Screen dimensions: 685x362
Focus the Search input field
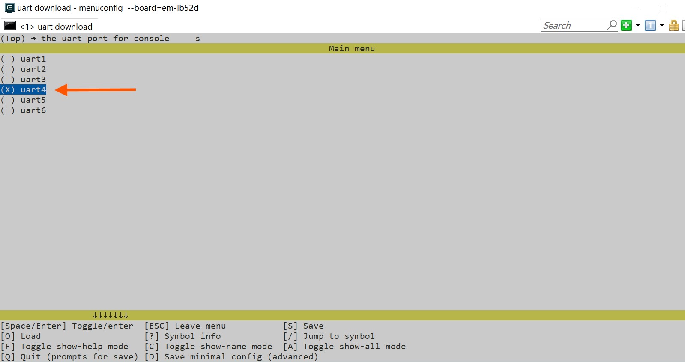573,25
